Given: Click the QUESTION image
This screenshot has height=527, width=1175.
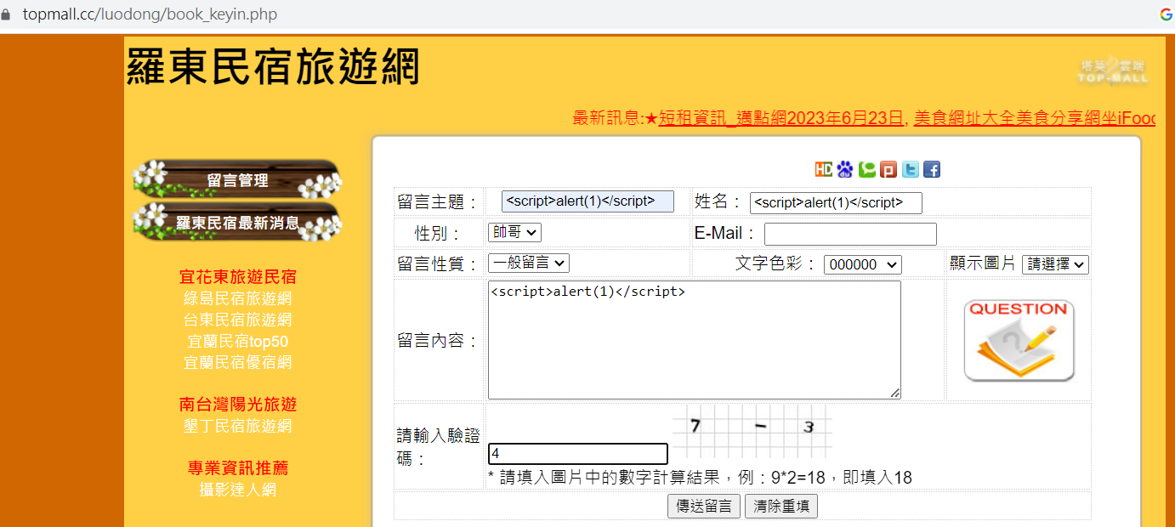Looking at the screenshot, I should click(1019, 340).
